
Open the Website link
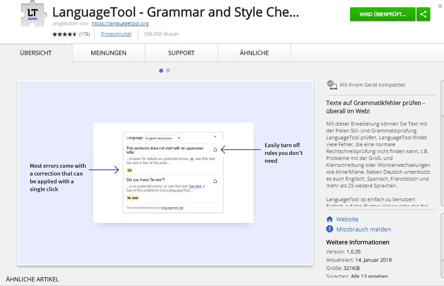pos(347,219)
